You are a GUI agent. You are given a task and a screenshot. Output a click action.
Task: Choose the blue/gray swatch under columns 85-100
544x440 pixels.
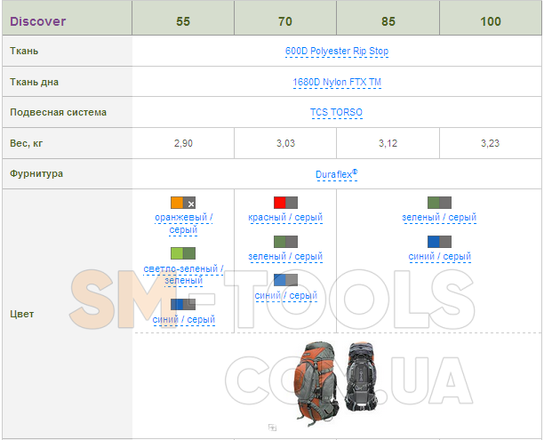(439, 242)
